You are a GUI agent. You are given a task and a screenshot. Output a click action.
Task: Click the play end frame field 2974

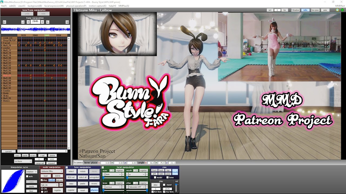[x=167, y=189]
